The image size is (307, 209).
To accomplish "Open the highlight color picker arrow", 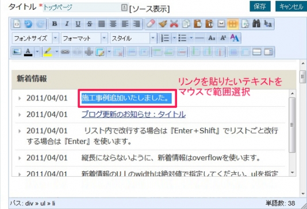I will tap(57, 52).
